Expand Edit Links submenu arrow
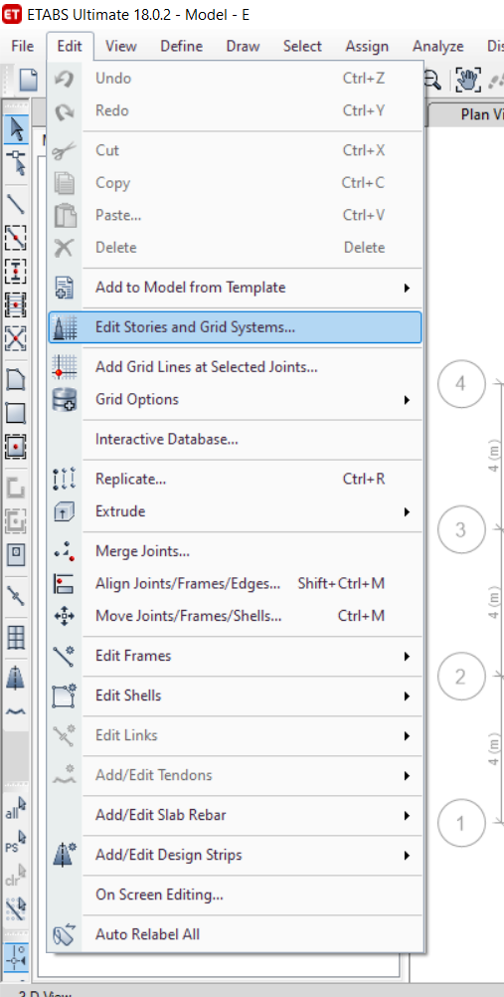 click(x=407, y=736)
